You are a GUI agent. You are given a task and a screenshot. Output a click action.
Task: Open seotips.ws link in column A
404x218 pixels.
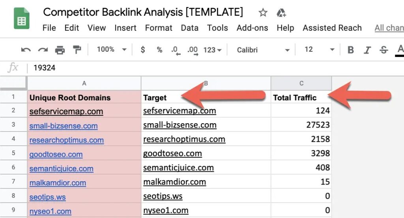47,197
